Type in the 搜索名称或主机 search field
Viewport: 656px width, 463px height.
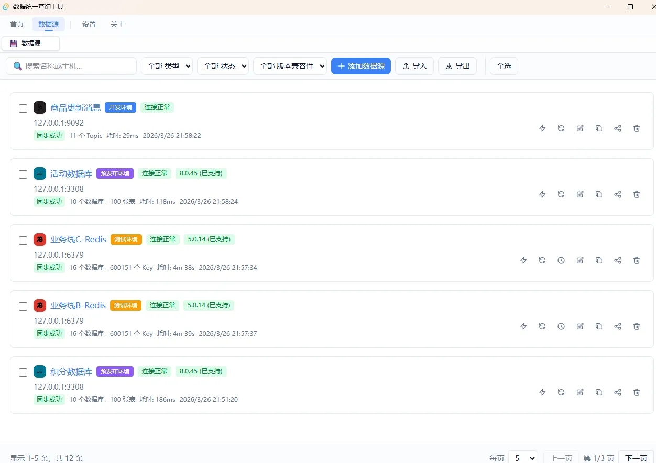pos(71,66)
